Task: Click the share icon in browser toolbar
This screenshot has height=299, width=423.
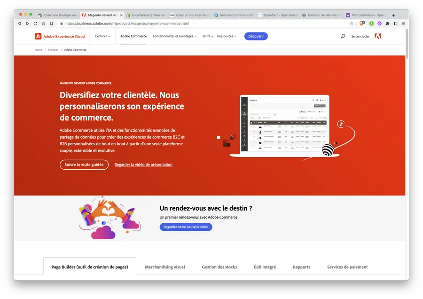Action: 352,24
